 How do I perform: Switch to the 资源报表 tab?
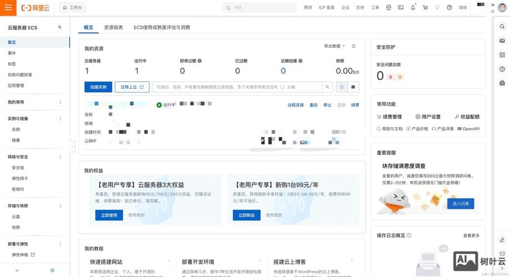tap(114, 27)
